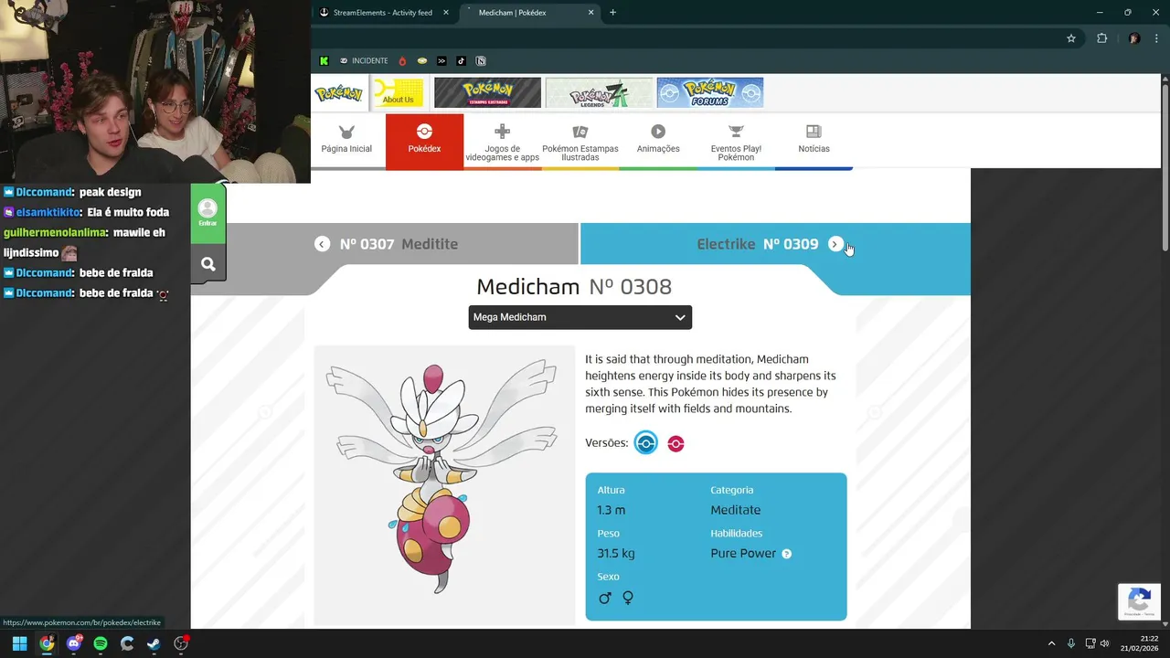The height and width of the screenshot is (658, 1170).
Task: Open the INCIDENTE bookmark
Action: pyautogui.click(x=364, y=61)
